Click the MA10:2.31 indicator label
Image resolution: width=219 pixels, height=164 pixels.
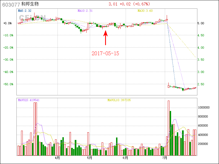coord(85,11)
